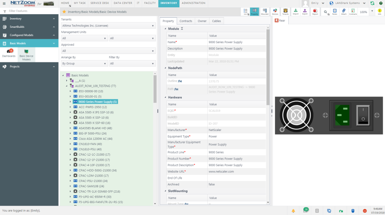385x215 pixels.
Task: Select Cisco ASA 1200W AC tree item
Action: click(x=95, y=139)
